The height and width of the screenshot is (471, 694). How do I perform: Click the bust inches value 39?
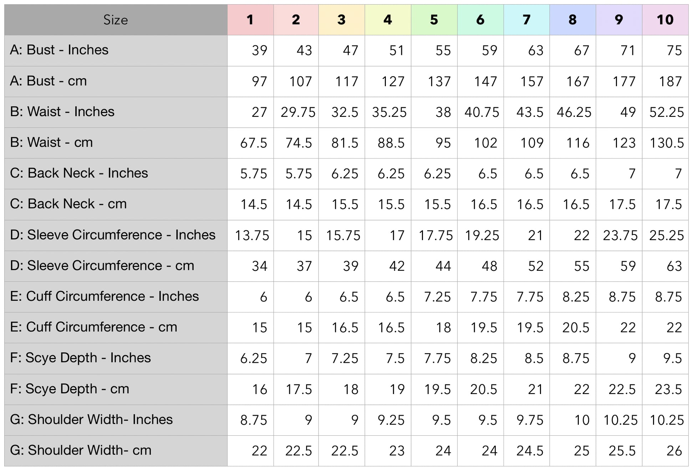pos(259,51)
